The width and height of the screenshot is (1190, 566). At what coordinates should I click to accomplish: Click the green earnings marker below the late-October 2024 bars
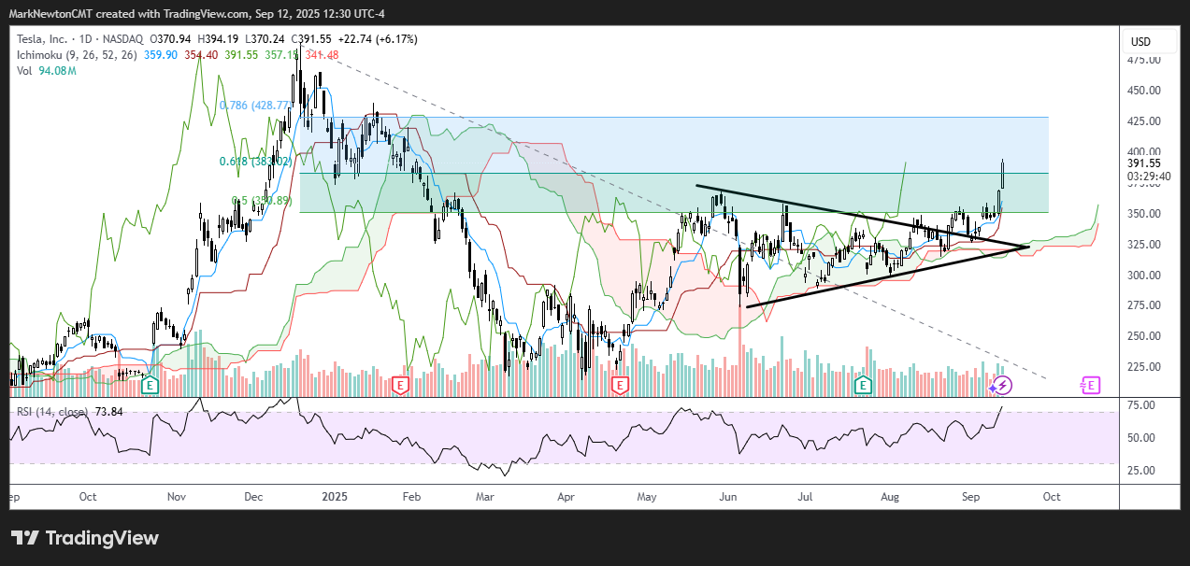(149, 385)
